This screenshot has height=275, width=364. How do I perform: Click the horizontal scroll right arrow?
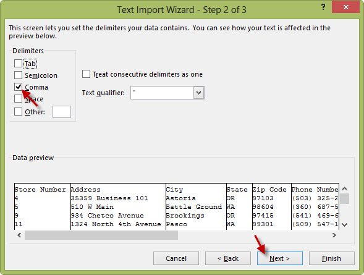[334, 235]
